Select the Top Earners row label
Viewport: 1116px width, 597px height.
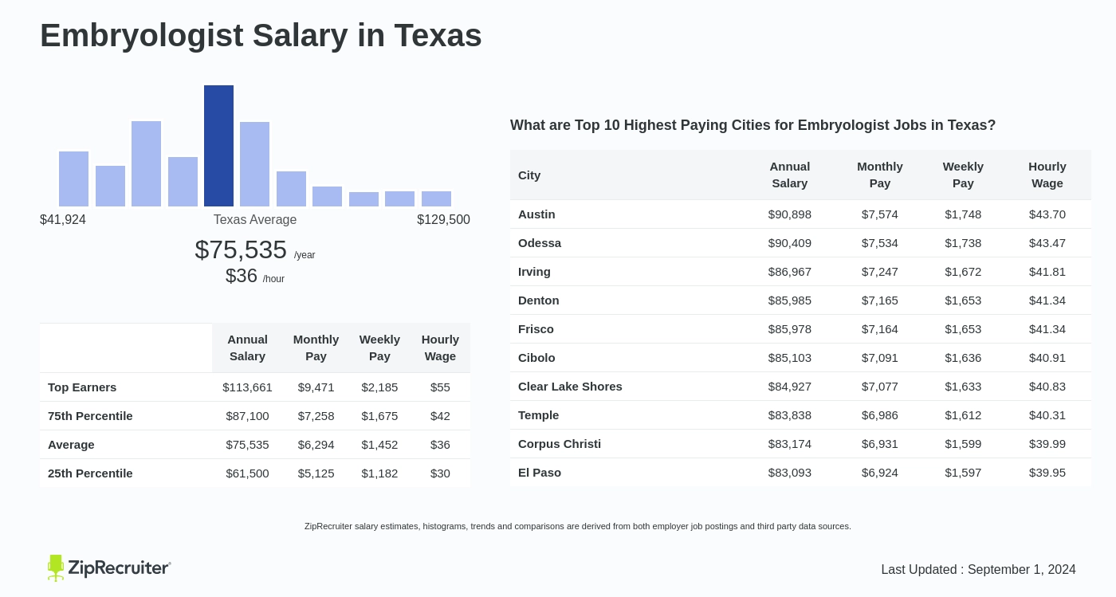pyautogui.click(x=82, y=387)
